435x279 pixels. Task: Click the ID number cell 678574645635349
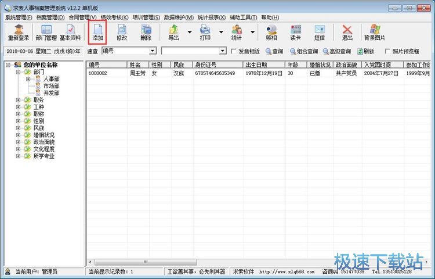click(215, 73)
